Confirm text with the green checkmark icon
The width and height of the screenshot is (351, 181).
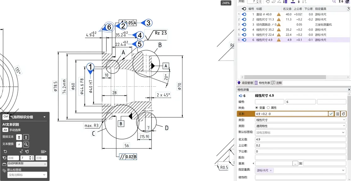tap(331, 114)
